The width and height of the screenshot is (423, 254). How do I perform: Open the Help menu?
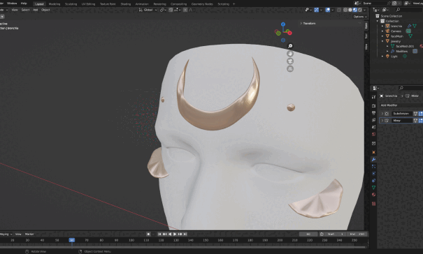pos(24,3)
